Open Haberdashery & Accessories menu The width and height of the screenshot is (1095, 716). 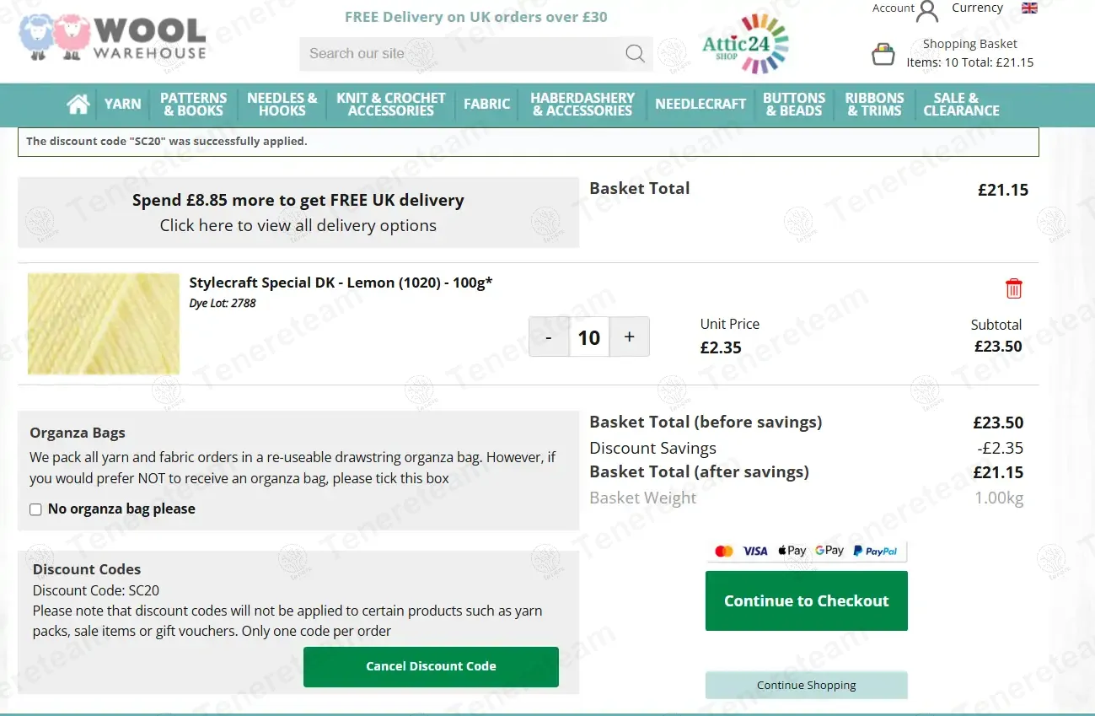tap(582, 104)
